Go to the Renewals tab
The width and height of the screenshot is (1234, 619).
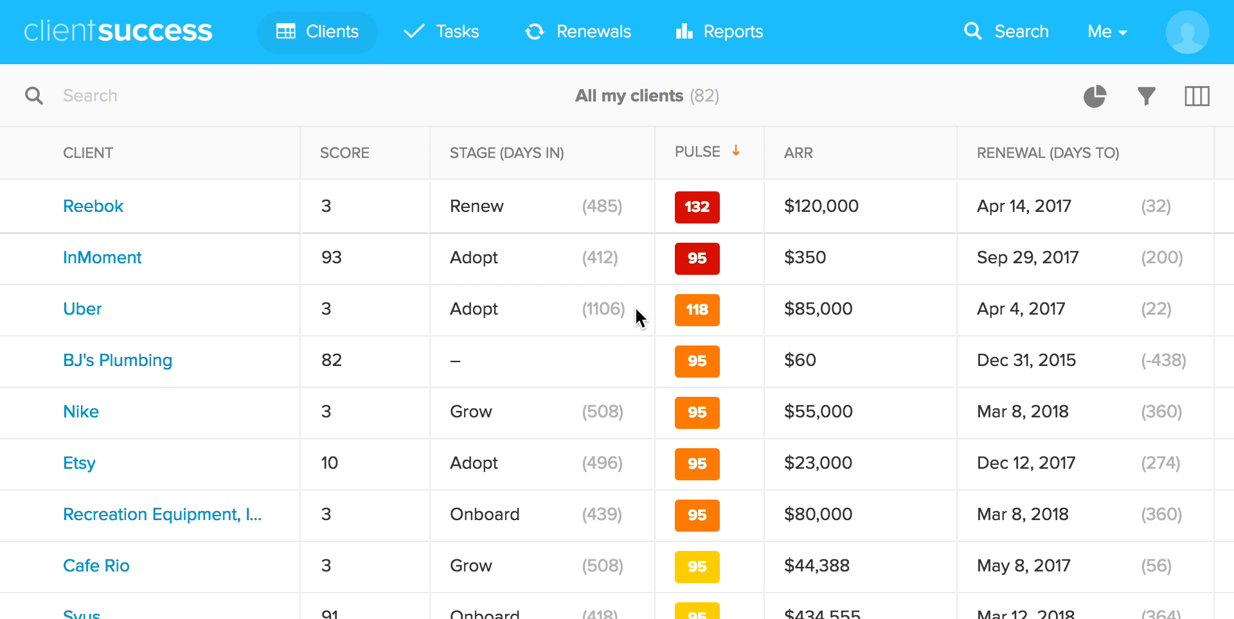pos(578,31)
